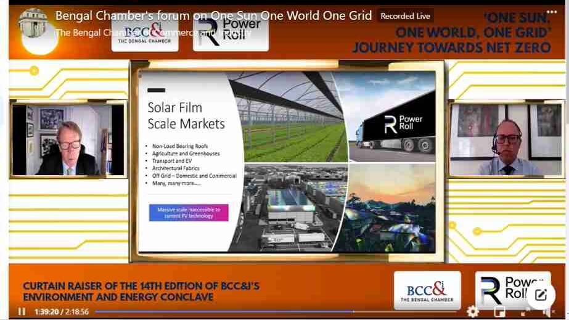
Task: Seek on the video progress bar
Action: coord(276,311)
